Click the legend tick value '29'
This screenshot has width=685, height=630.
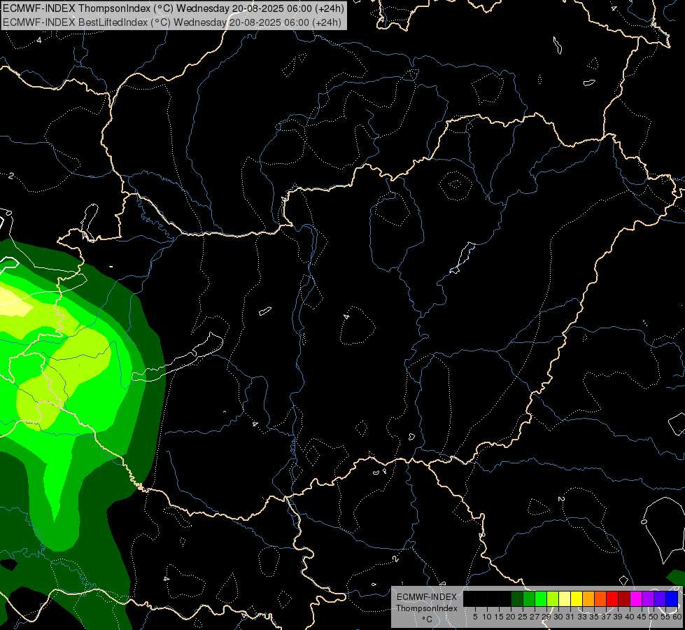click(546, 617)
